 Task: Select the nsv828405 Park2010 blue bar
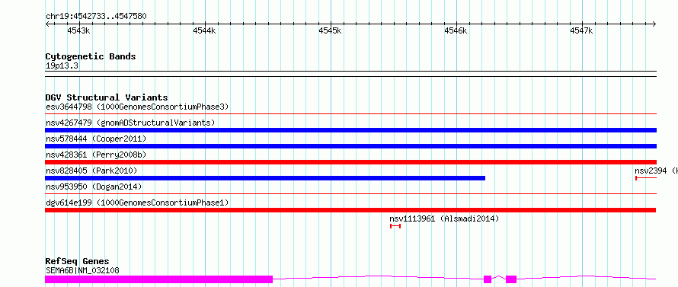tap(265, 178)
